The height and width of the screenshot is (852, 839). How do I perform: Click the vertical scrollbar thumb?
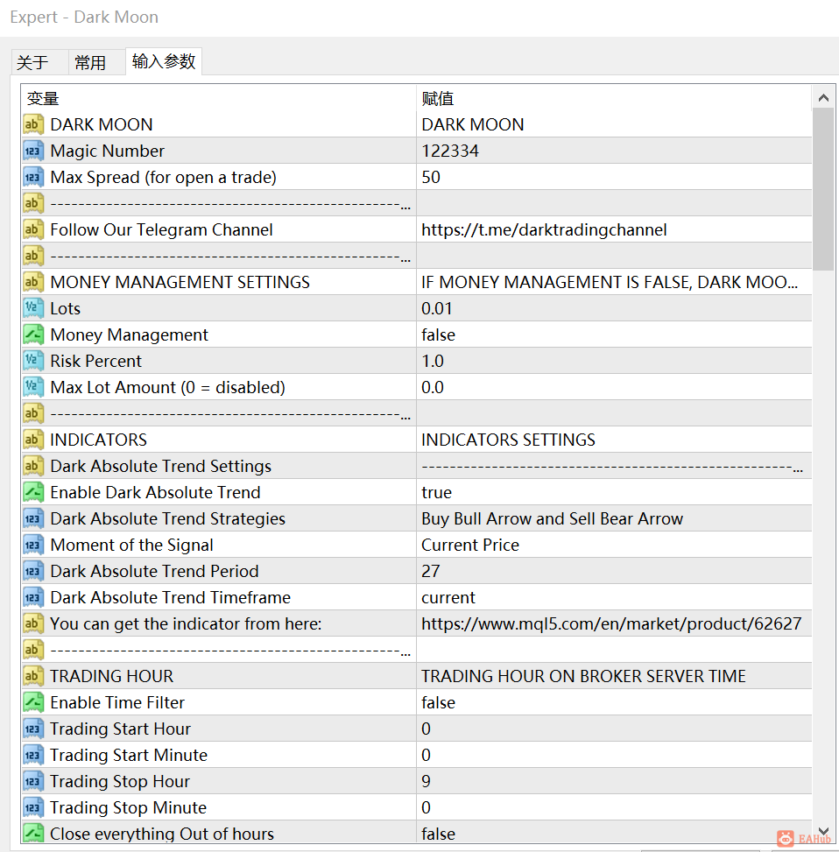[823, 189]
